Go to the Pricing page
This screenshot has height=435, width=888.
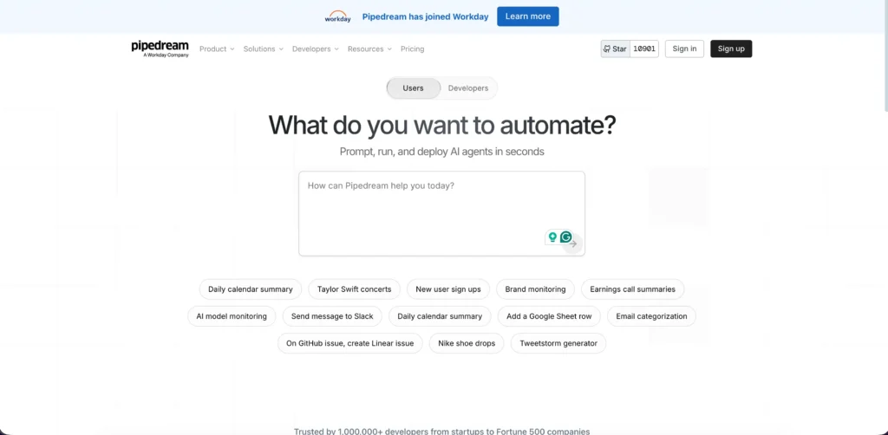pyautogui.click(x=413, y=49)
